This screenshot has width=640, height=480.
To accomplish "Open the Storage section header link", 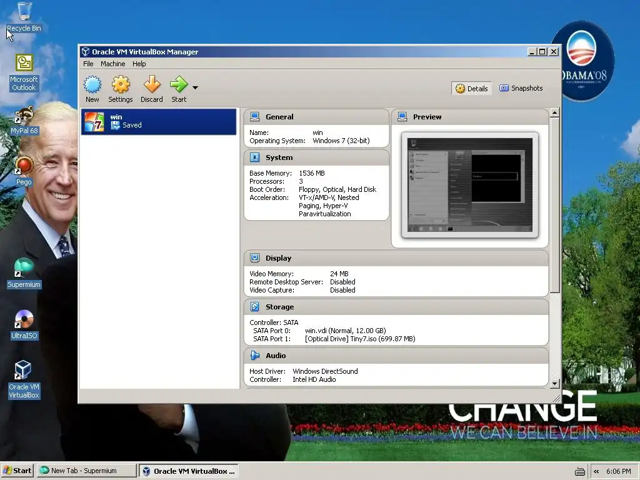I will (279, 307).
